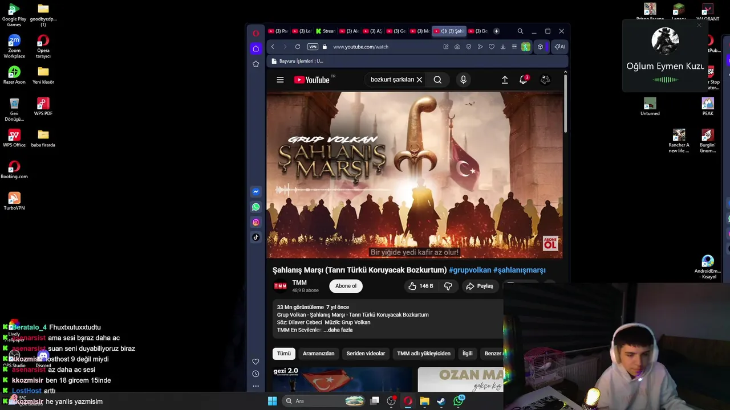Open the #grupvolkan hashtag link

[x=470, y=270]
